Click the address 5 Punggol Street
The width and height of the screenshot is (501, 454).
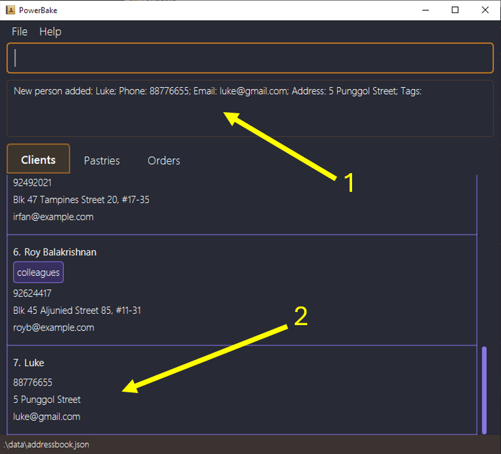tap(47, 400)
